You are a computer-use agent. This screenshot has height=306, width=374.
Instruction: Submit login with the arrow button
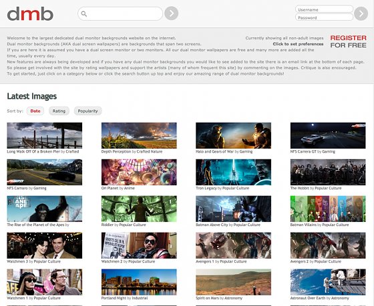click(x=361, y=13)
